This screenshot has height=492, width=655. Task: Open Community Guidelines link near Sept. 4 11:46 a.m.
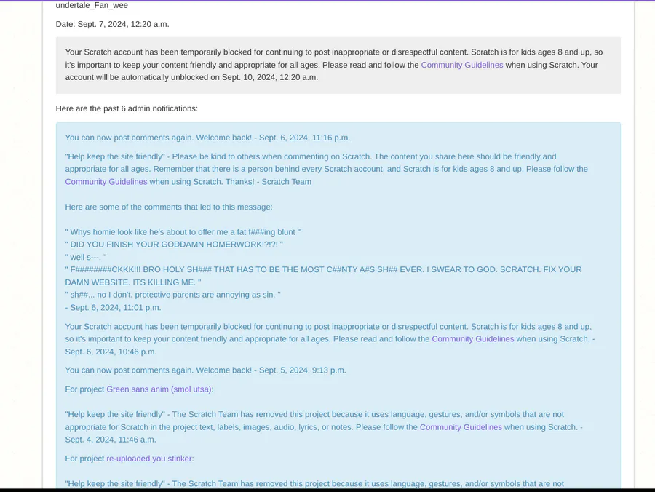[461, 426]
